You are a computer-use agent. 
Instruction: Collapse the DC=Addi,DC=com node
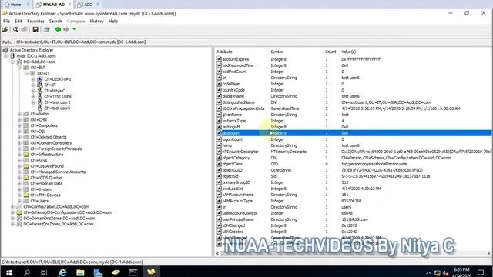(x=12, y=62)
